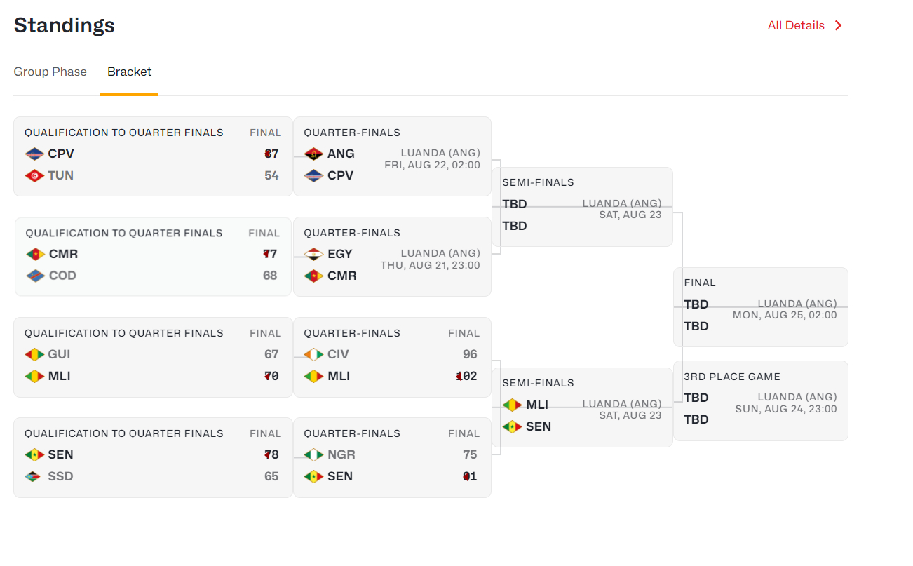This screenshot has height=566, width=913.
Task: Click the Angola flag in first quarter-final
Action: [313, 154]
